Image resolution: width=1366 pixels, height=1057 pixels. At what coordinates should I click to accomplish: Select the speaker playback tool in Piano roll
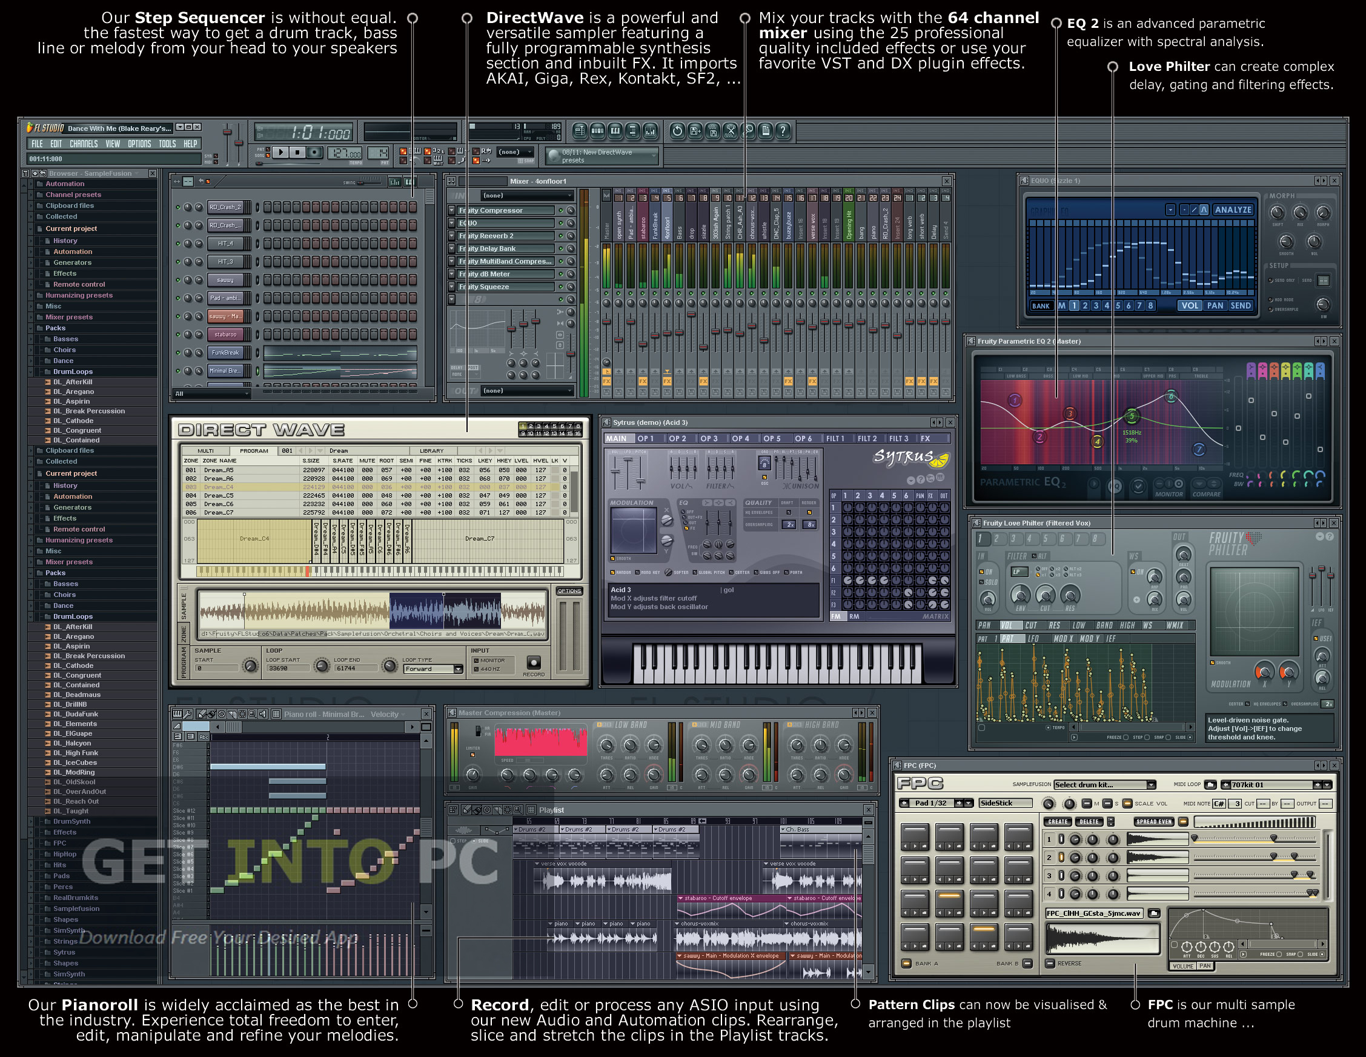[263, 714]
